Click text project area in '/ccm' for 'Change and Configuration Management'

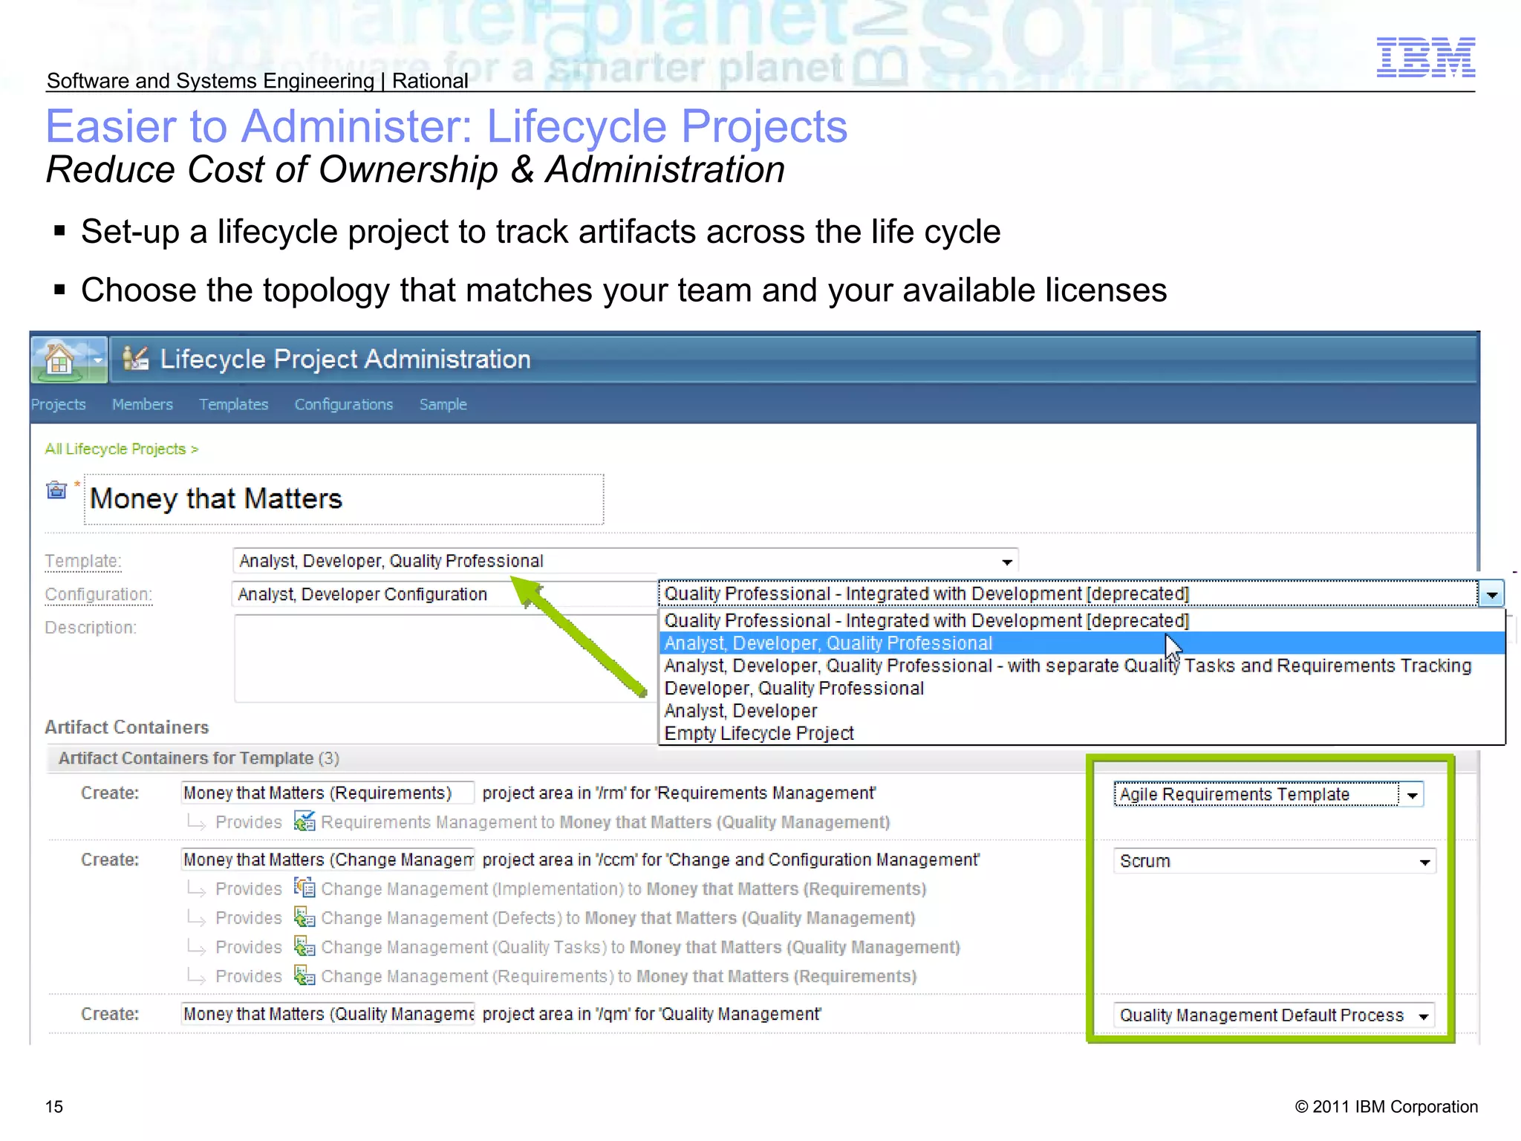pos(731,859)
